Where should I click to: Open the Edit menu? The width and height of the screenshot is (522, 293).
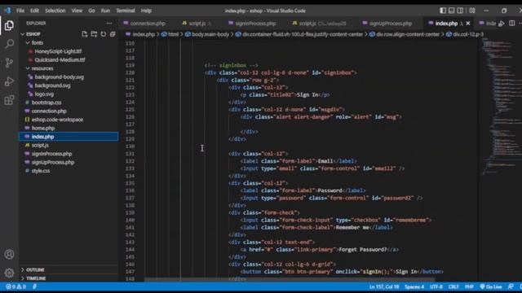(34, 11)
